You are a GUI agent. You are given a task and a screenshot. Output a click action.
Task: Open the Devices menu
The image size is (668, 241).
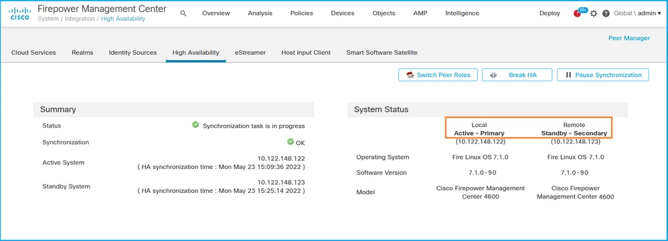click(343, 13)
